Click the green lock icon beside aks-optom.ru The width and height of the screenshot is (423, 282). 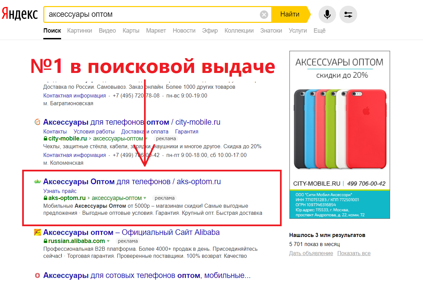pos(45,198)
